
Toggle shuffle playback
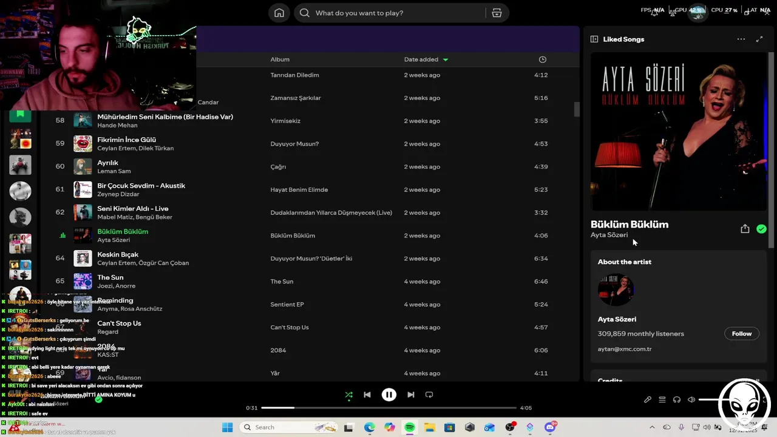[x=349, y=395]
